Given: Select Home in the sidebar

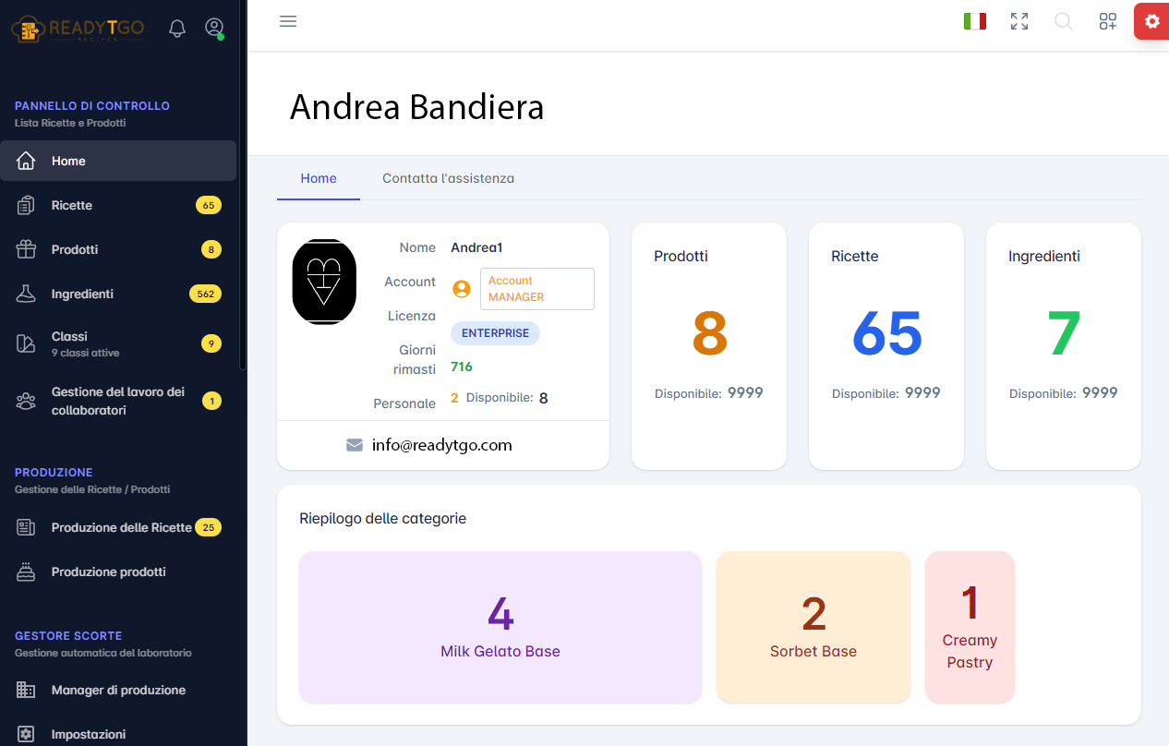Looking at the screenshot, I should coord(68,161).
